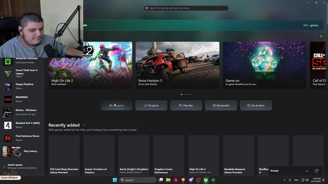This screenshot has width=328, height=184.
Task: Open Grand Theft Auto V Legacy entry
Action: point(22,73)
